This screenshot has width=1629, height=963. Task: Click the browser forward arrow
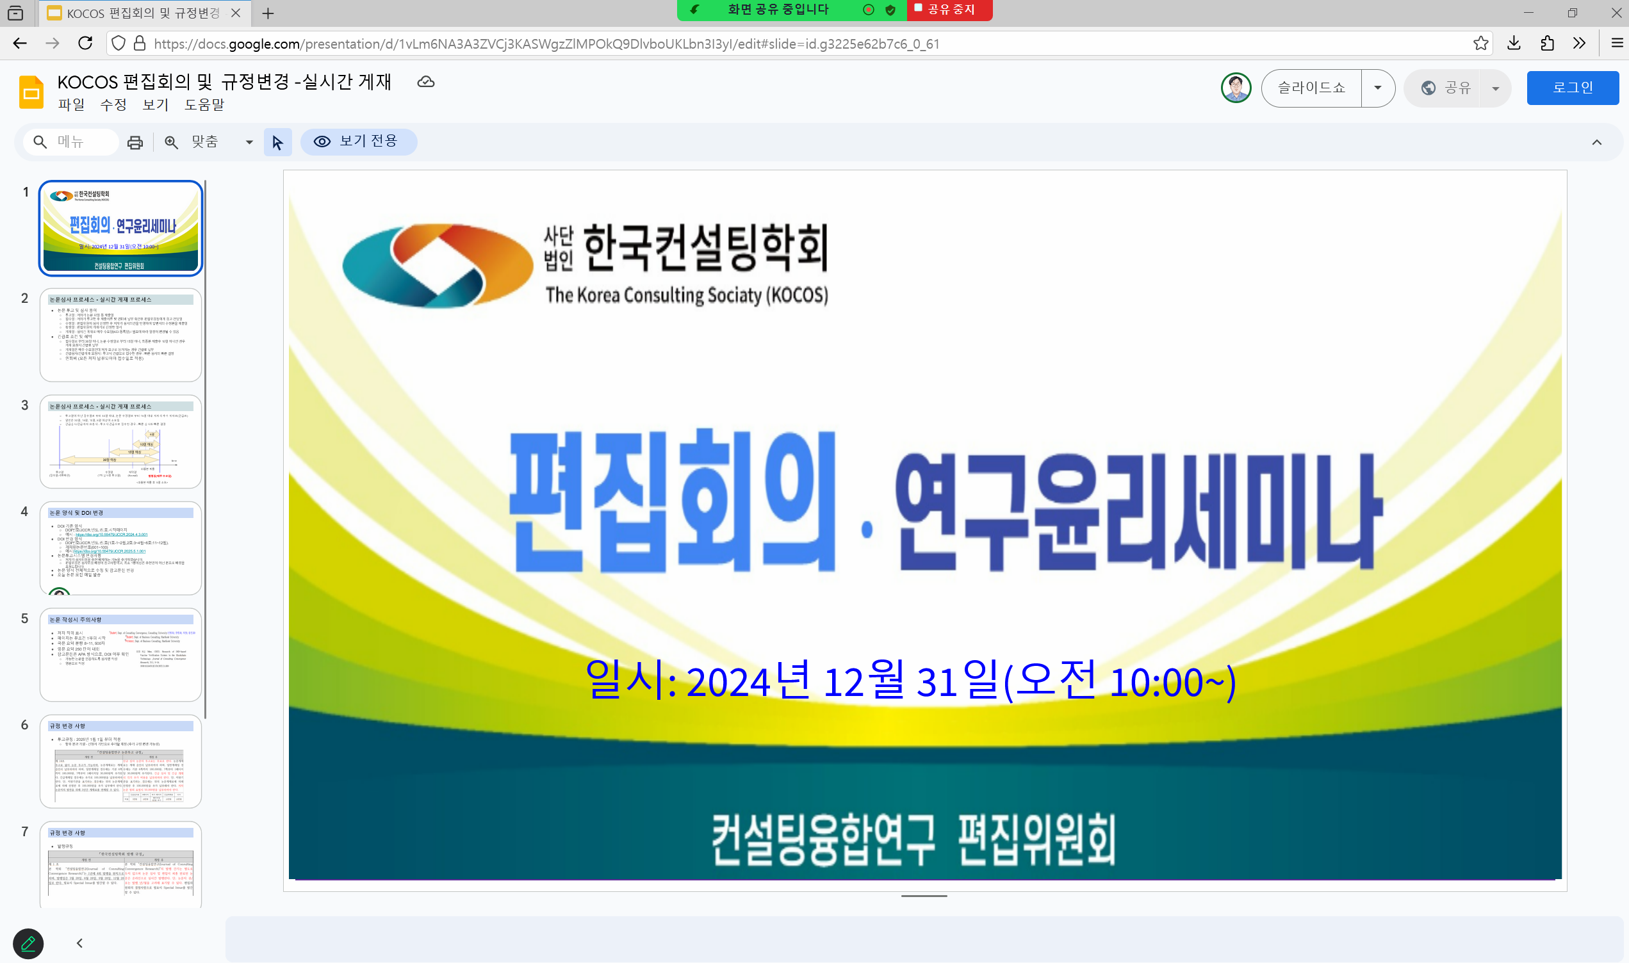(53, 44)
